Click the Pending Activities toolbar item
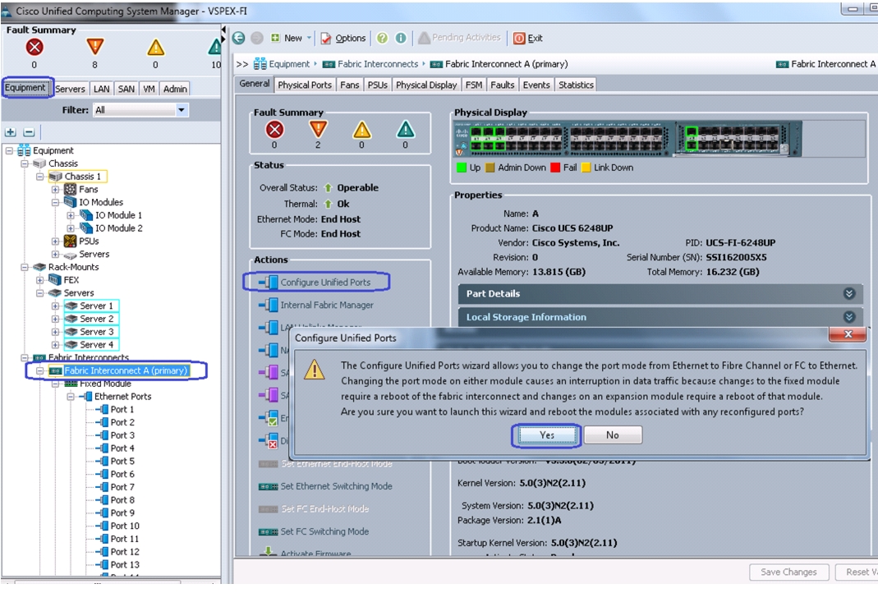Screen dimensions: 878x616 459,38
